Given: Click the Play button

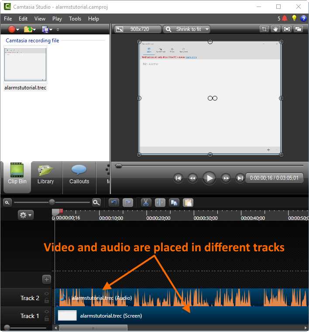Looking at the screenshot, I should [x=209, y=178].
